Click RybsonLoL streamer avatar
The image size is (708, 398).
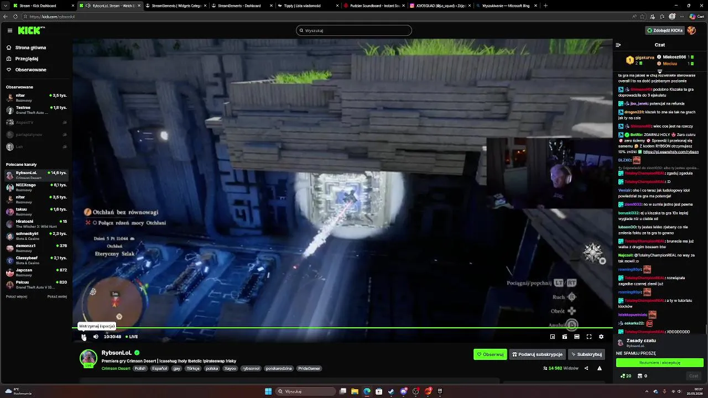point(88,358)
